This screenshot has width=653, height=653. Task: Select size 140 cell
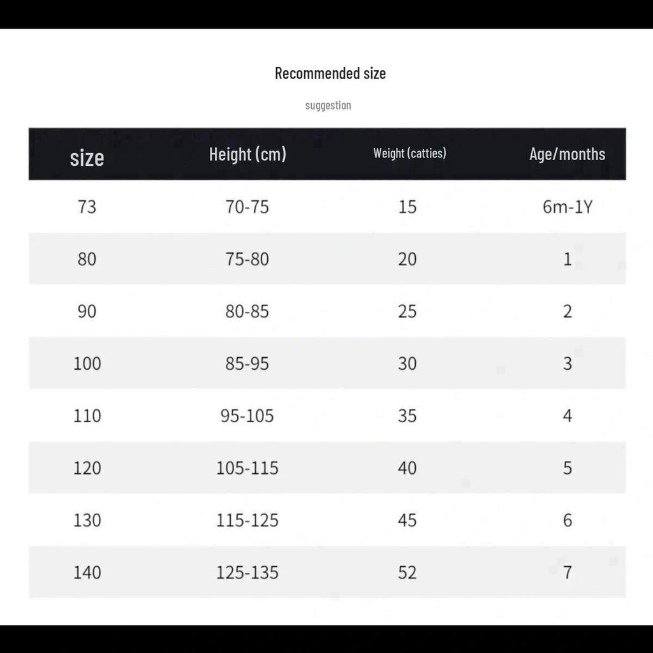tap(87, 573)
